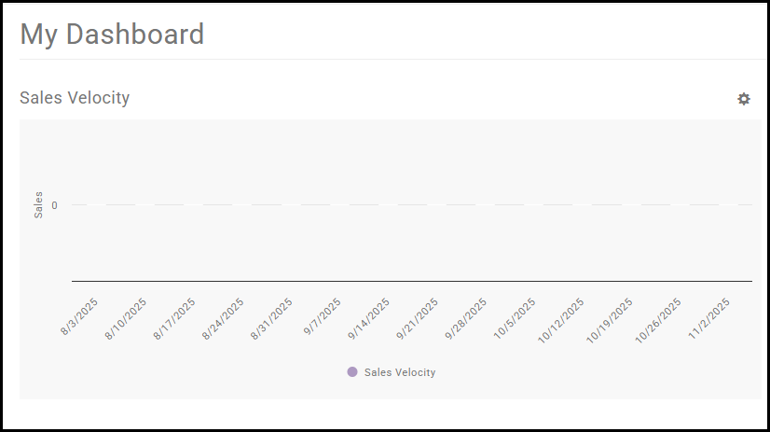Click the 9/14/2025 date label

click(x=368, y=318)
